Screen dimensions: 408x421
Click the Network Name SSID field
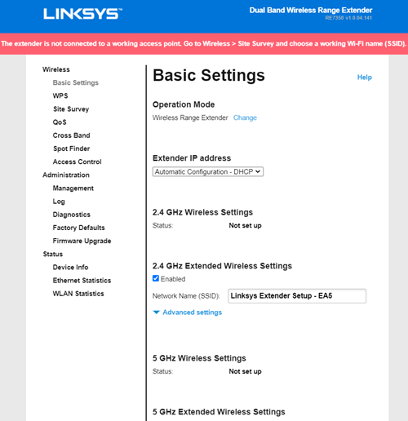pyautogui.click(x=297, y=296)
